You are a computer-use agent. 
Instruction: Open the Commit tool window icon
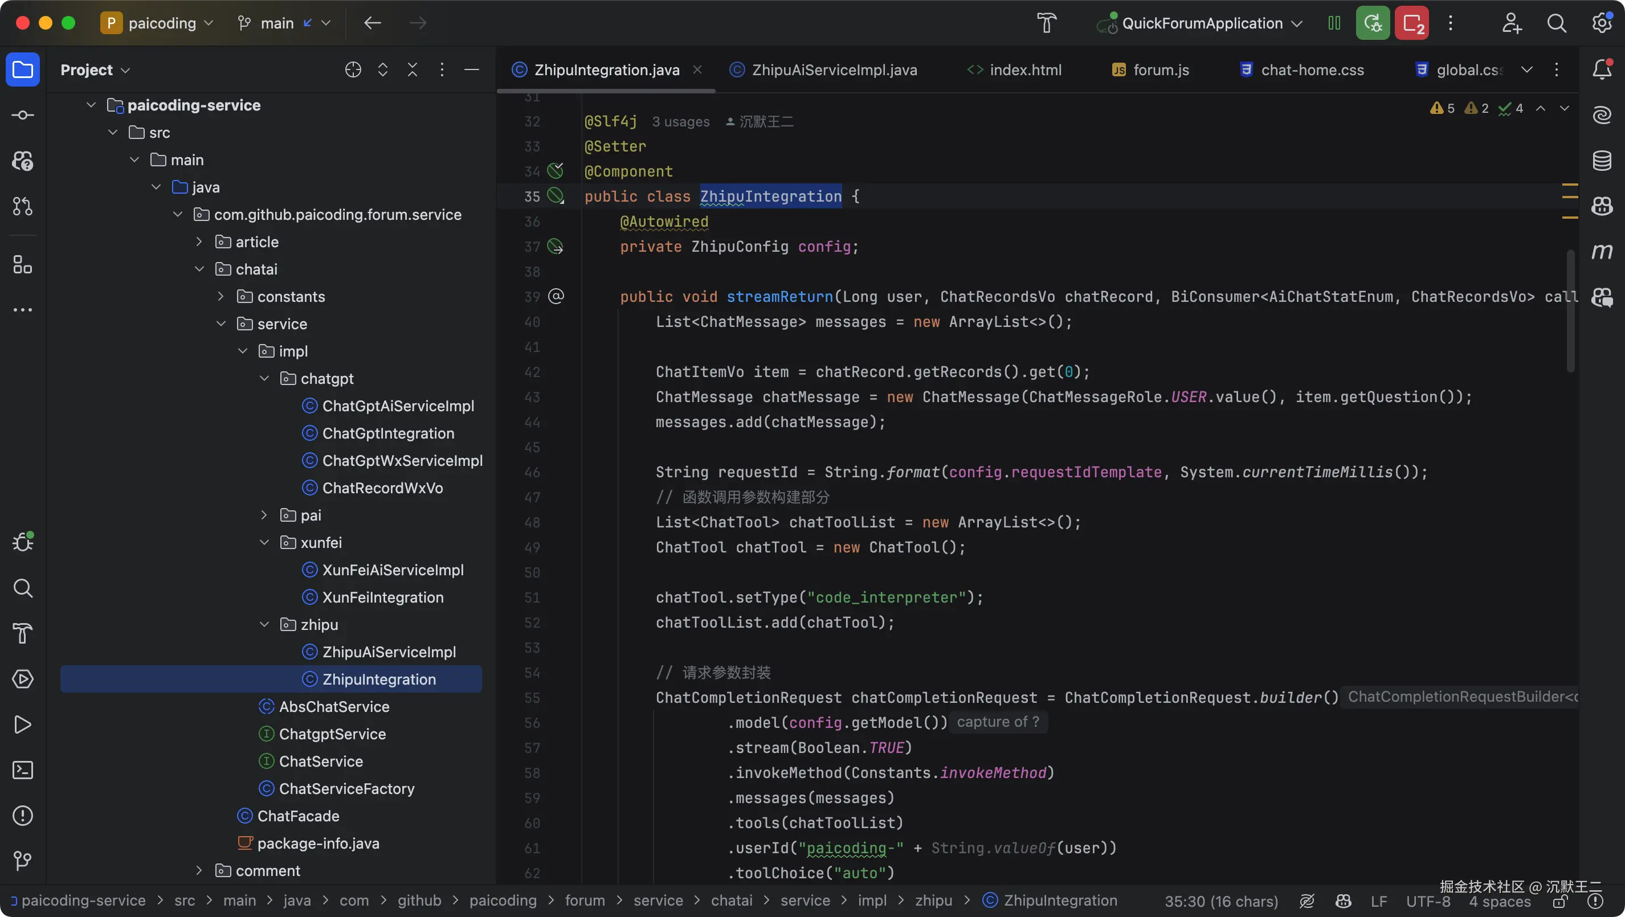click(23, 115)
